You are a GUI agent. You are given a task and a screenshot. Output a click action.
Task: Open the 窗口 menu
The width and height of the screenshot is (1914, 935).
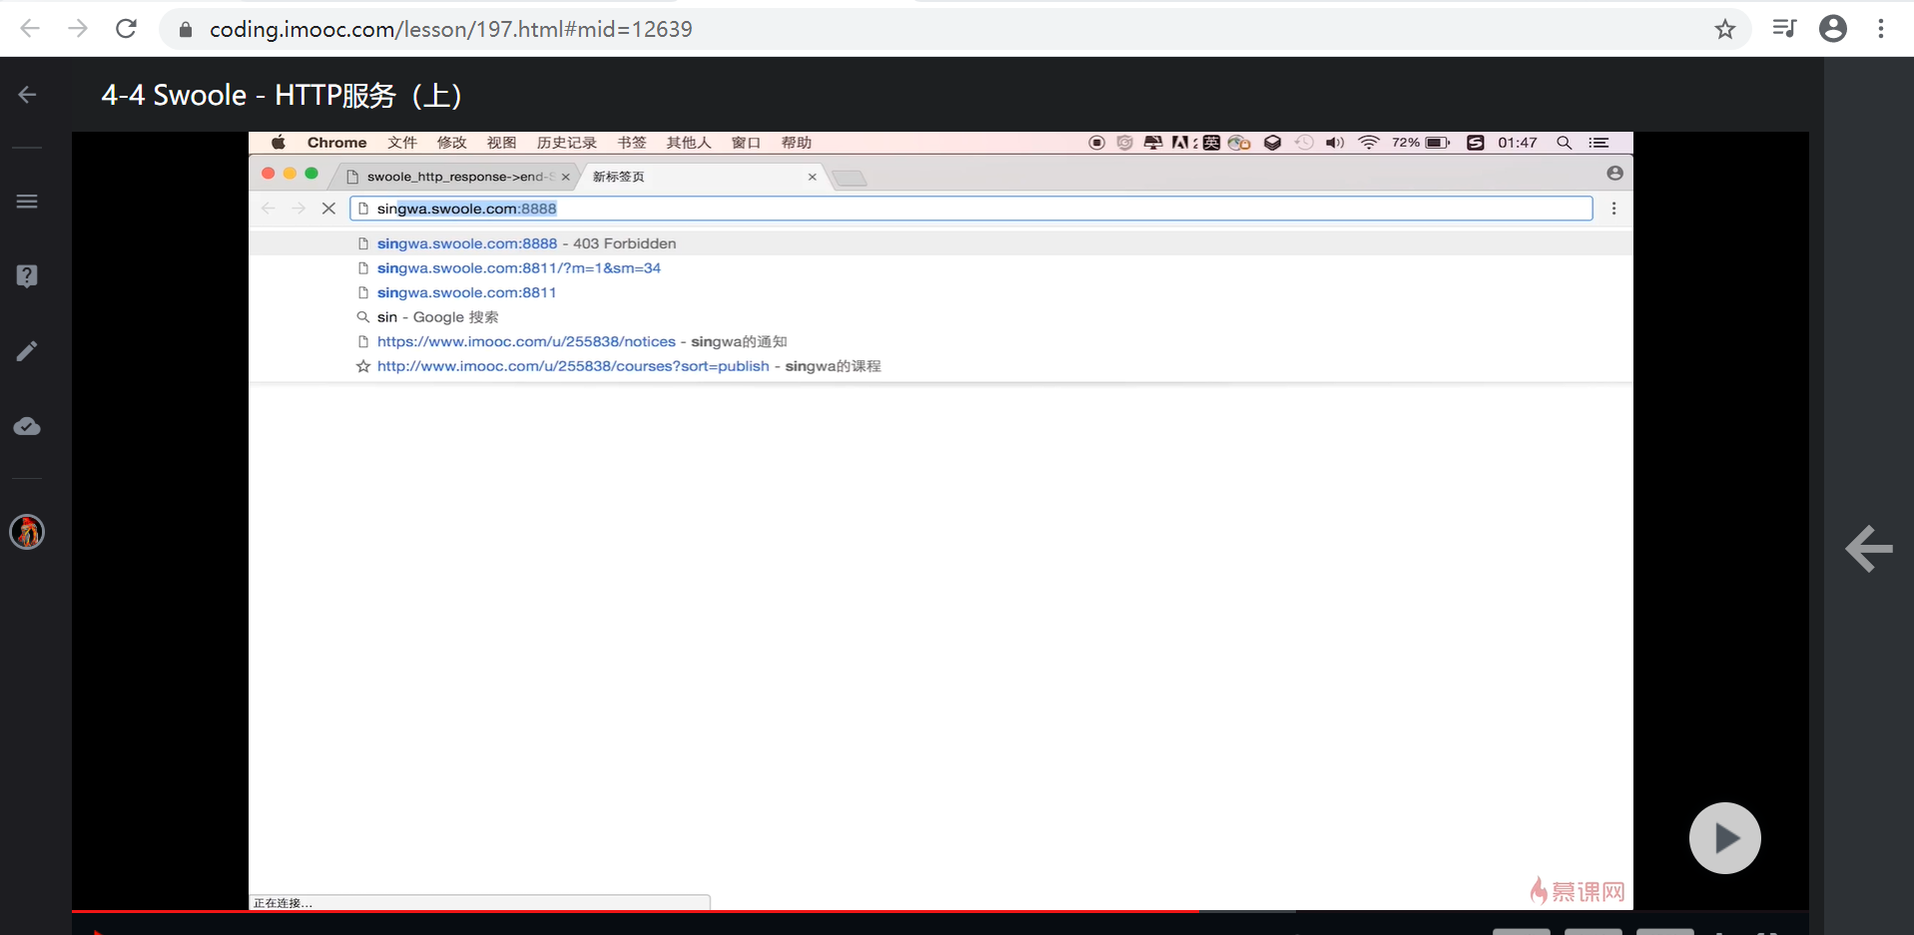(x=746, y=143)
